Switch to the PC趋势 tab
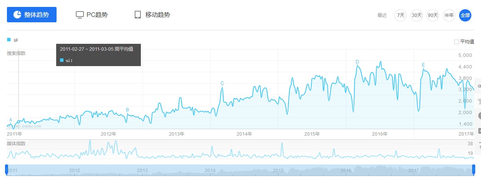The image size is (481, 181). point(92,15)
